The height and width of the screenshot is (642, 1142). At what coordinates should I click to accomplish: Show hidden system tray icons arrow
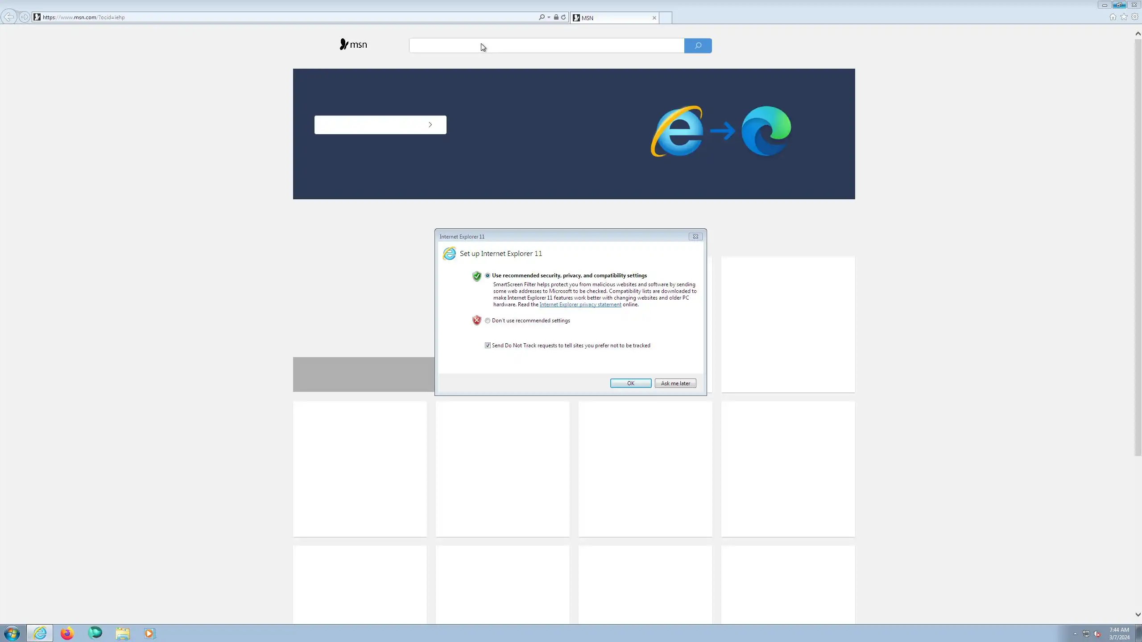click(1075, 634)
